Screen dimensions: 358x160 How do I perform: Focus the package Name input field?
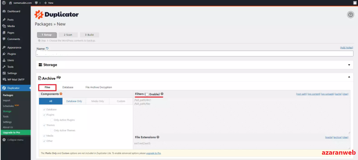click(195, 53)
